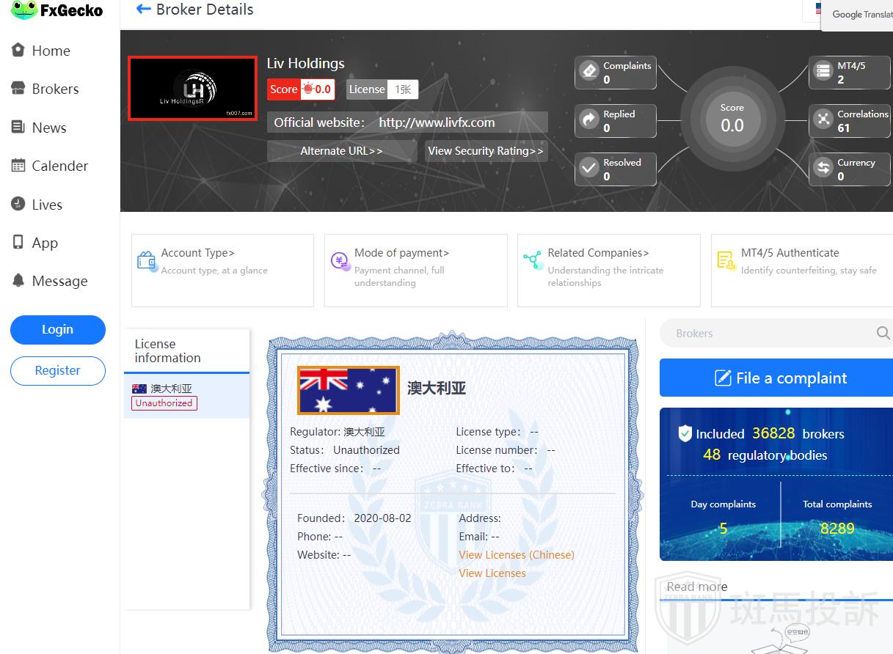The height and width of the screenshot is (654, 893).
Task: Open Mode of payment section
Action: [401, 253]
